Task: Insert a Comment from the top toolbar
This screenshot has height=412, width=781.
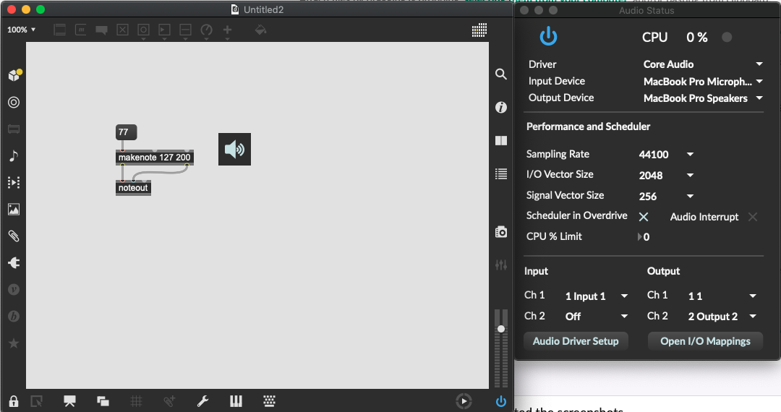Action: [x=102, y=30]
